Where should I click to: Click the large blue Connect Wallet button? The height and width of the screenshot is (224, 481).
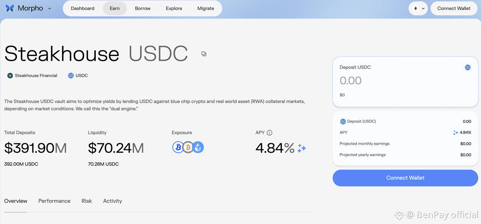point(405,178)
